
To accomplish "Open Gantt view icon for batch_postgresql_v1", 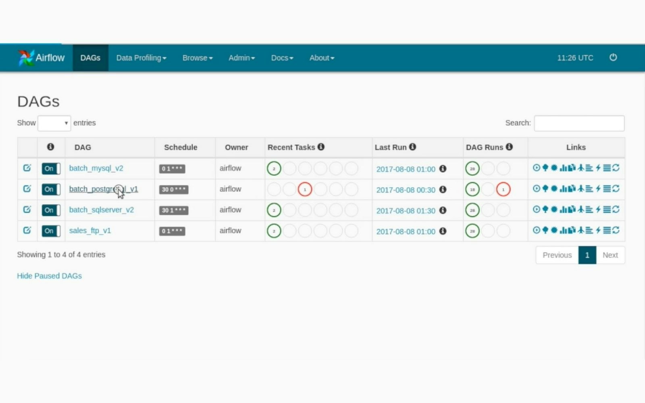I will [589, 189].
